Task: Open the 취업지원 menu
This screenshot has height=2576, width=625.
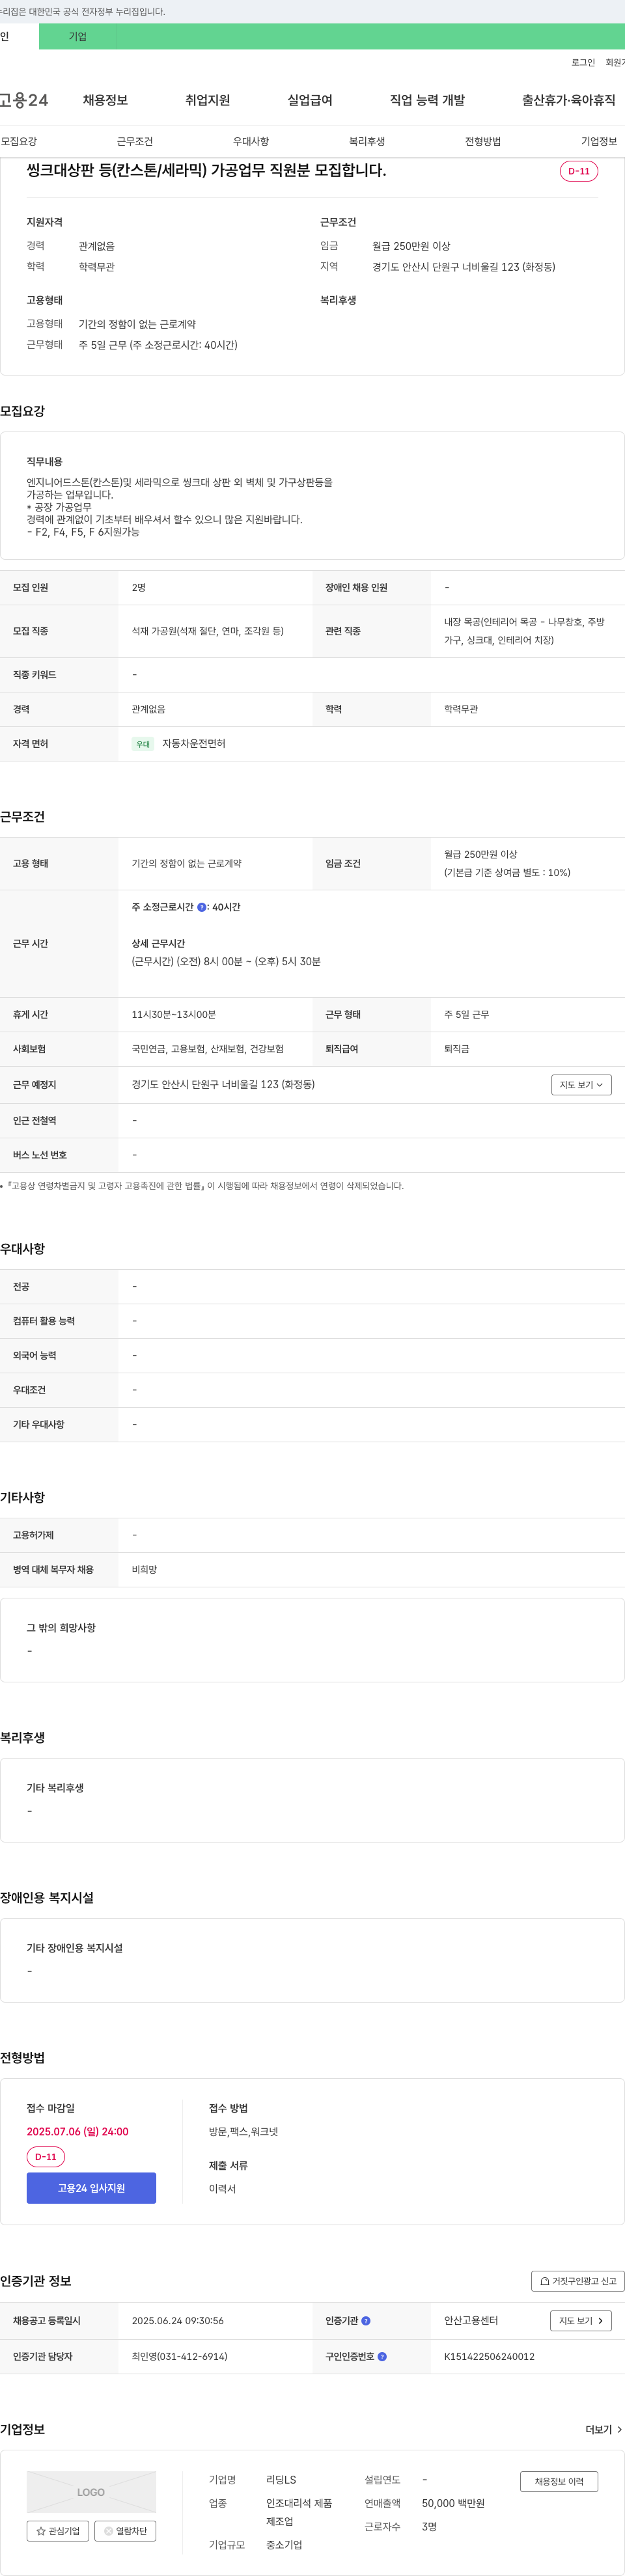Action: (207, 100)
